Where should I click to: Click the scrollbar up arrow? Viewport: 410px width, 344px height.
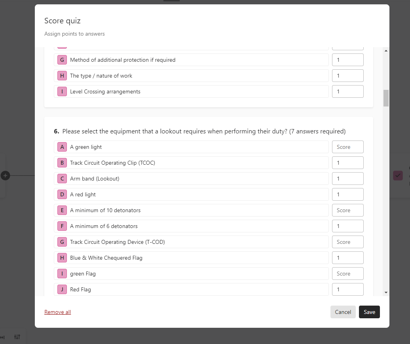[386, 51]
